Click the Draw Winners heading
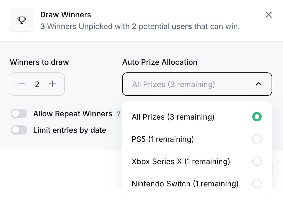The width and height of the screenshot is (283, 199). (x=66, y=14)
